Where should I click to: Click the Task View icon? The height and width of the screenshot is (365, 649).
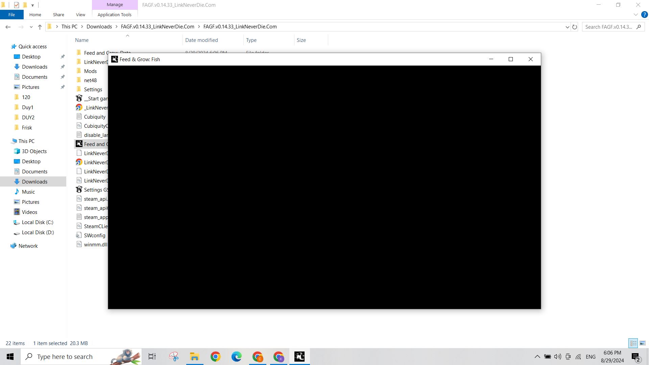[152, 357]
